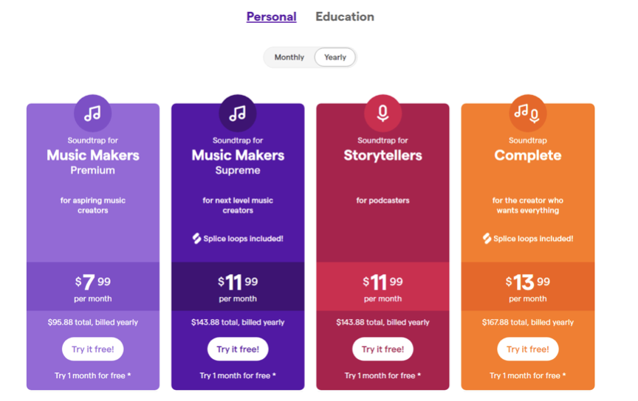638x401 pixels.
Task: Click the Storytellers plan title
Action: tap(383, 156)
